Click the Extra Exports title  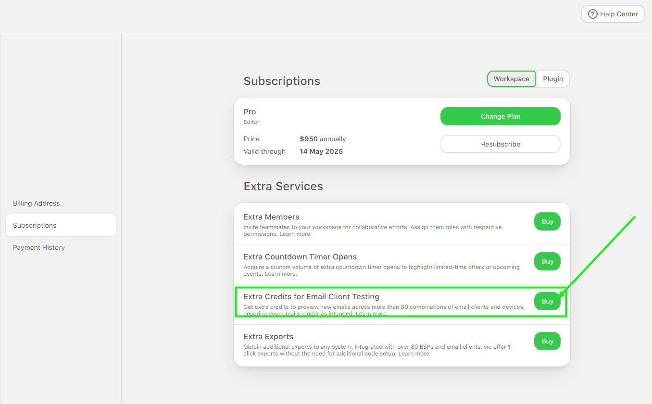[268, 337]
